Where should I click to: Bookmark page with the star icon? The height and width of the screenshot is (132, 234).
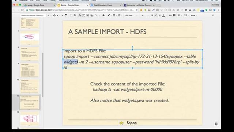tap(136, 10)
